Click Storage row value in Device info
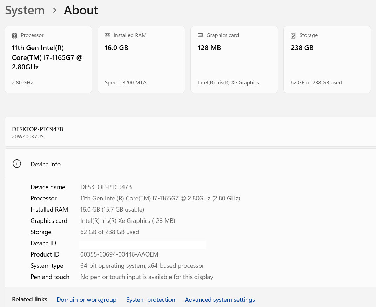 pyautogui.click(x=109, y=232)
